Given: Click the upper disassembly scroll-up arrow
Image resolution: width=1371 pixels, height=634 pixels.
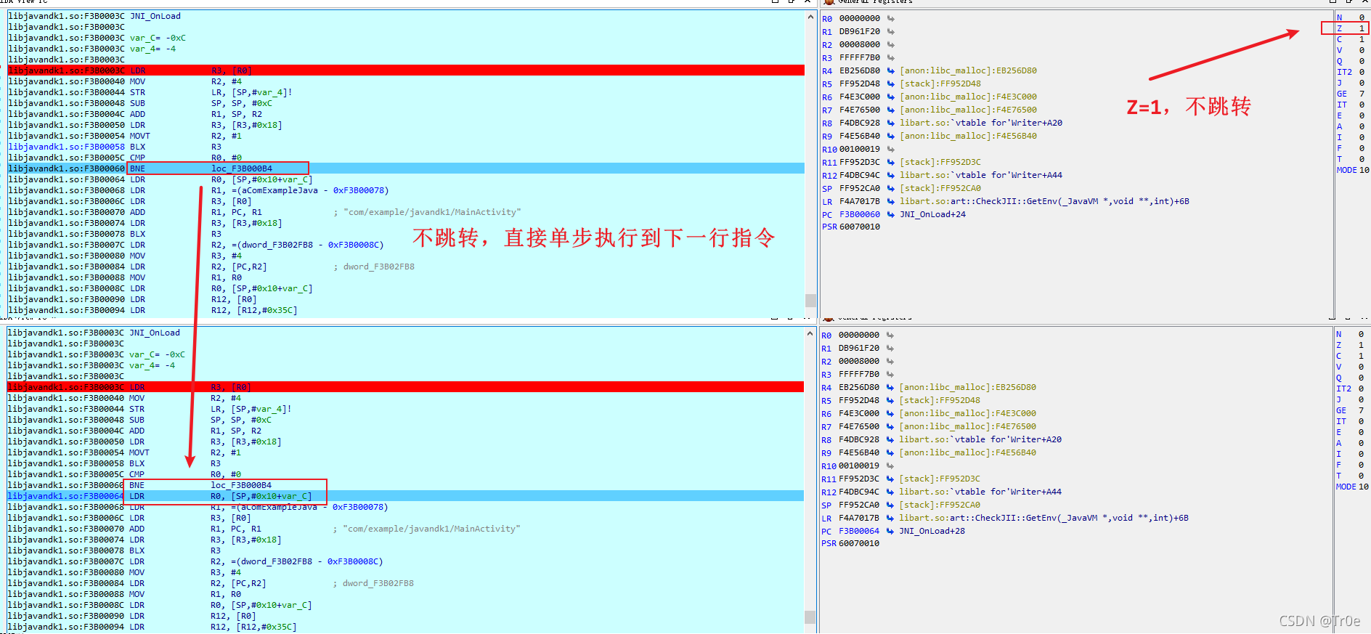Looking at the screenshot, I should [810, 17].
